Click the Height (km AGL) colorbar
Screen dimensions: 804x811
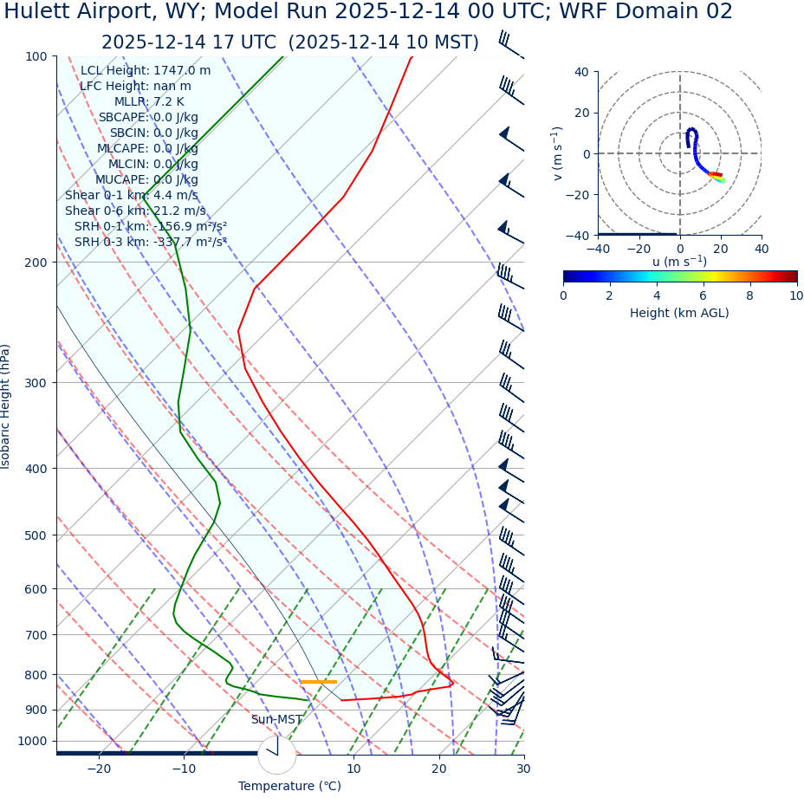(x=679, y=276)
